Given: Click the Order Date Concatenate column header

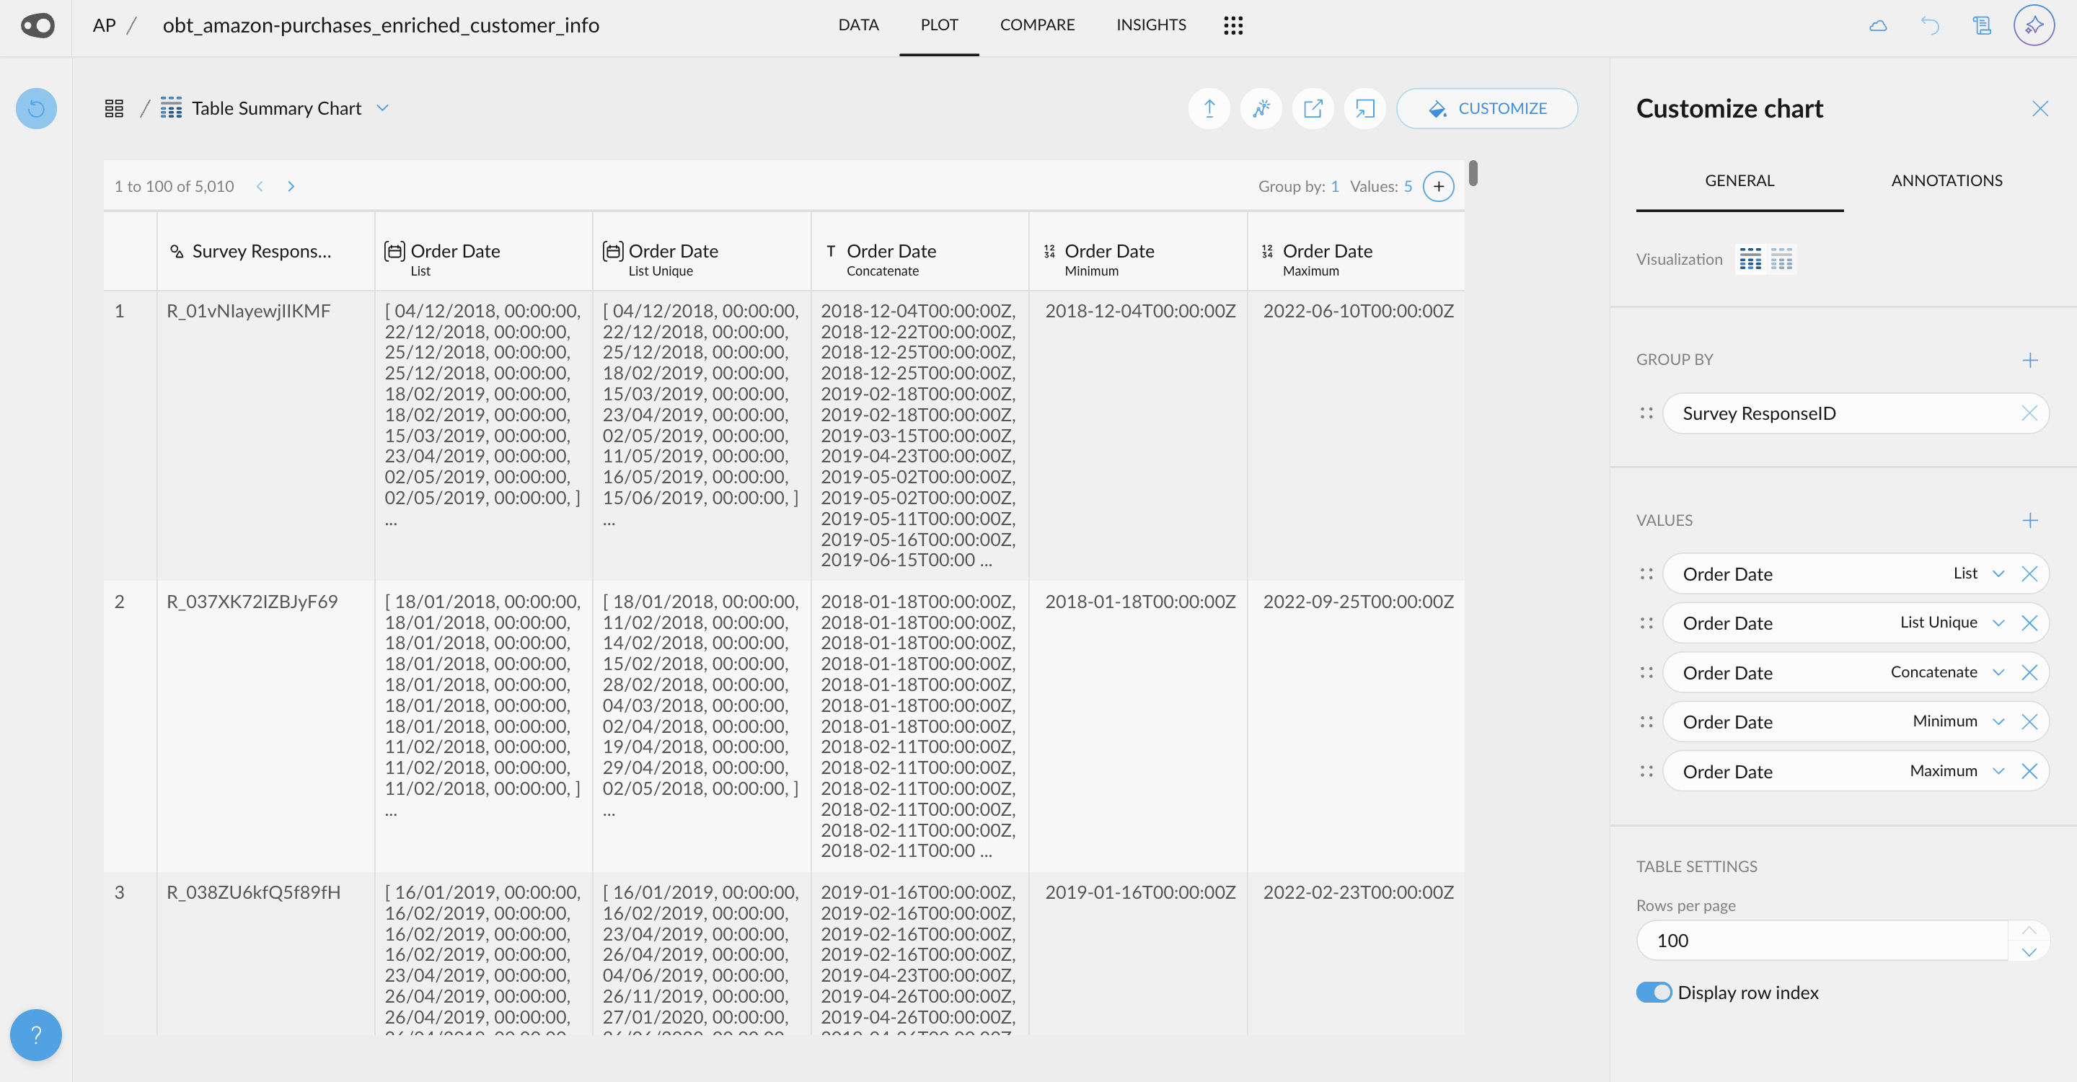Looking at the screenshot, I should pyautogui.click(x=920, y=251).
